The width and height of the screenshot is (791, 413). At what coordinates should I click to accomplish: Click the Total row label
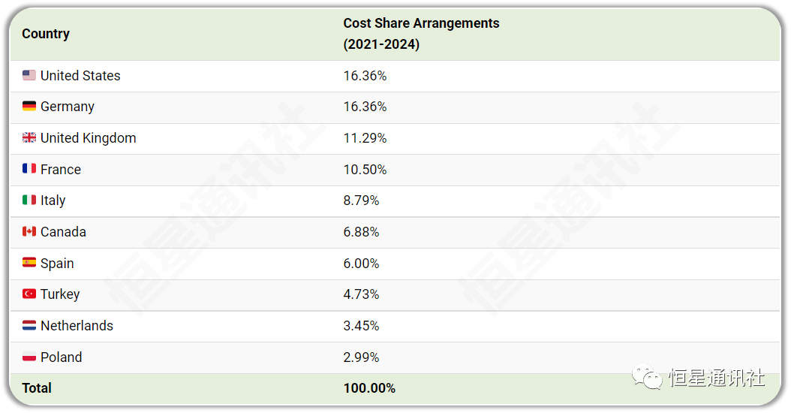37,388
